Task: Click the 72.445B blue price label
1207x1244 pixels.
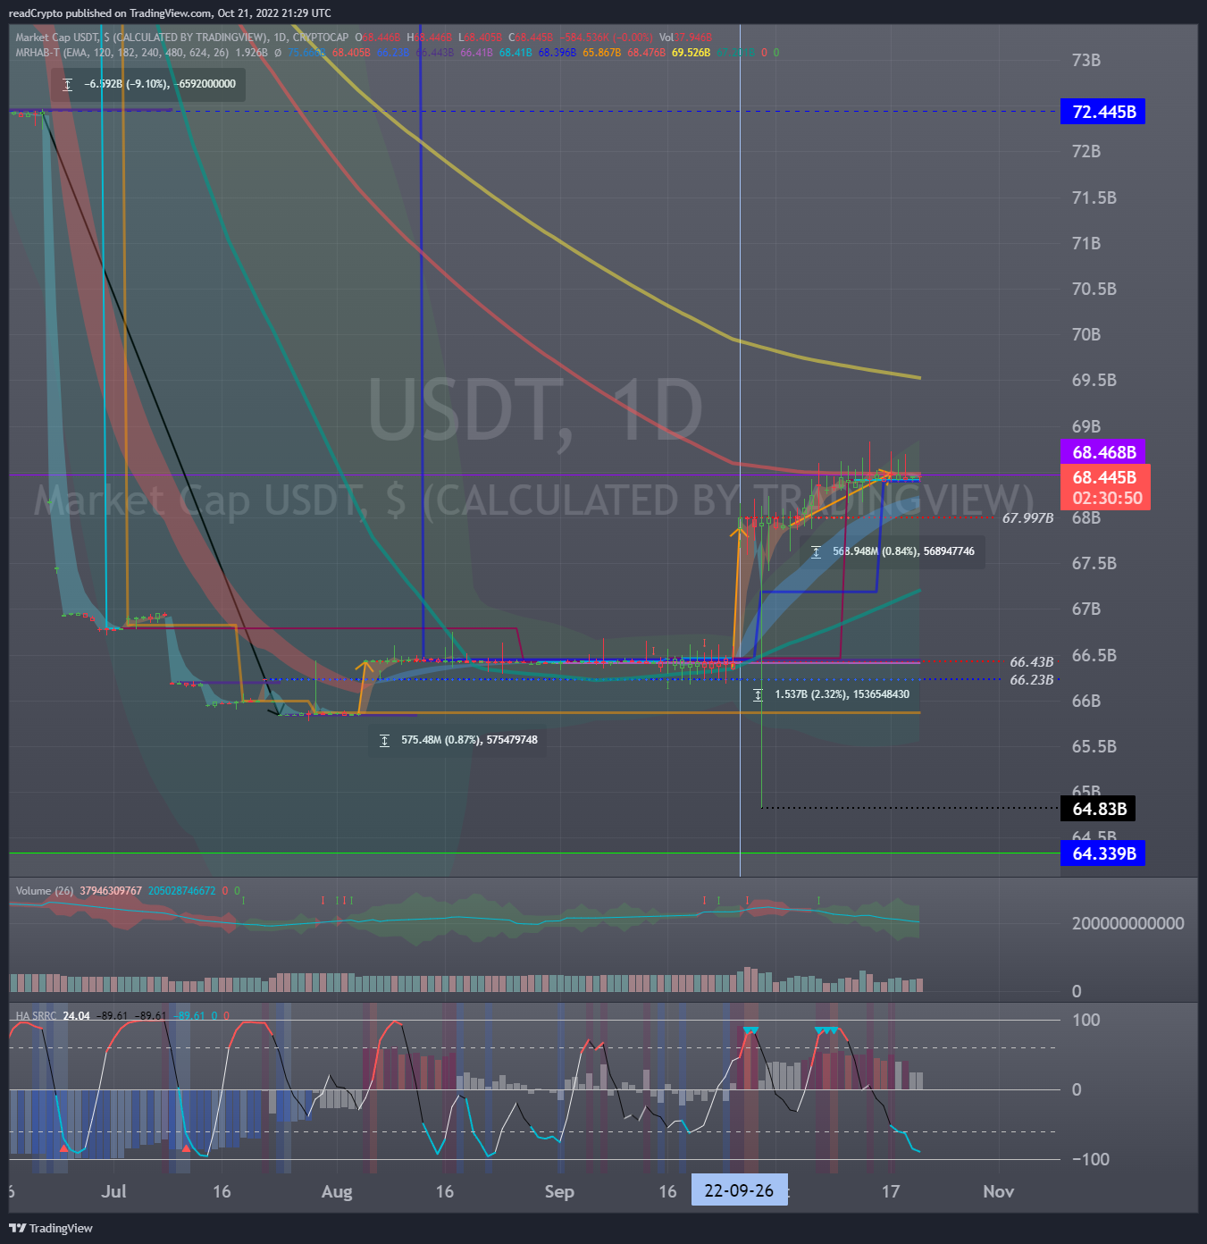Action: coord(1102,112)
